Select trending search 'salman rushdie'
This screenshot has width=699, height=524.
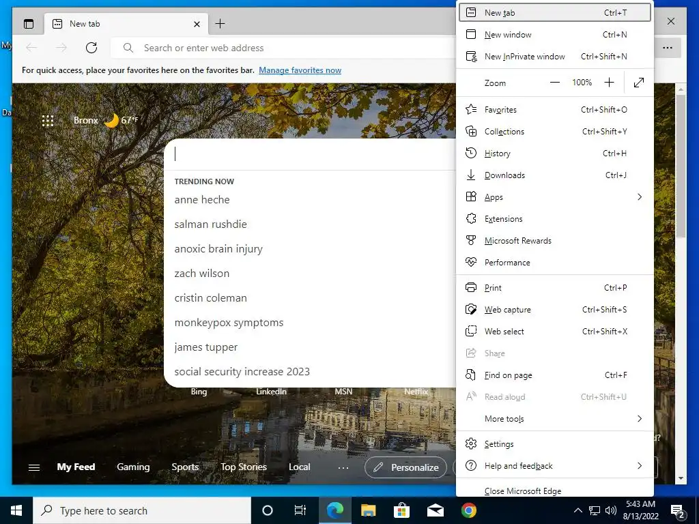(210, 224)
